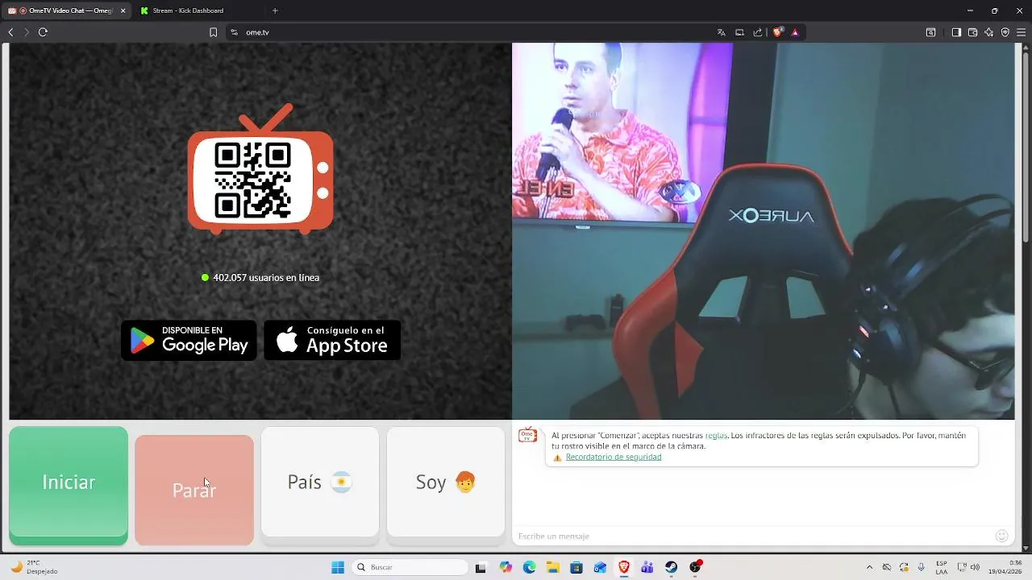
Task: Open Microsoft Store from the taskbar
Action: (576, 567)
